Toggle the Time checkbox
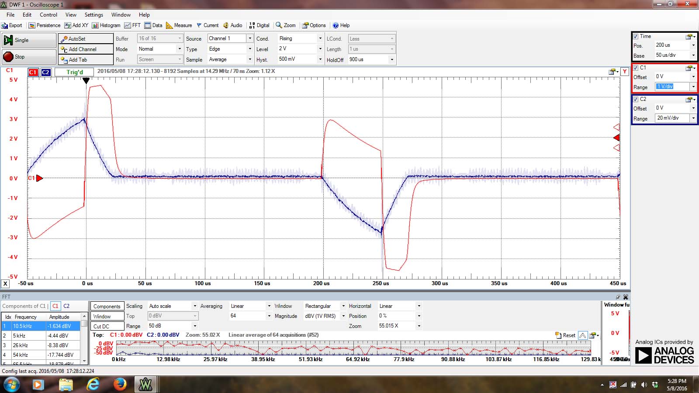The height and width of the screenshot is (393, 699). pyautogui.click(x=636, y=36)
